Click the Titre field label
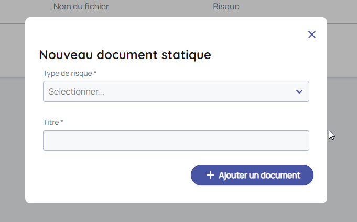 [x=51, y=122]
